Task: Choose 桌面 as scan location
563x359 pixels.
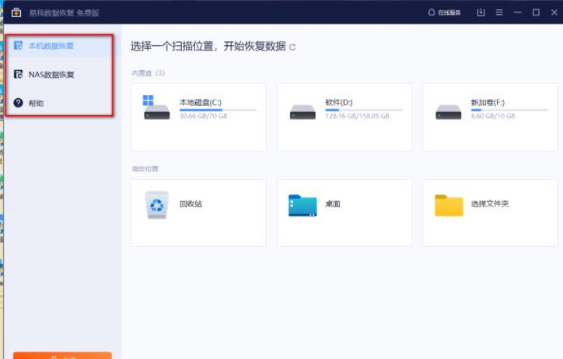Action: (x=344, y=213)
